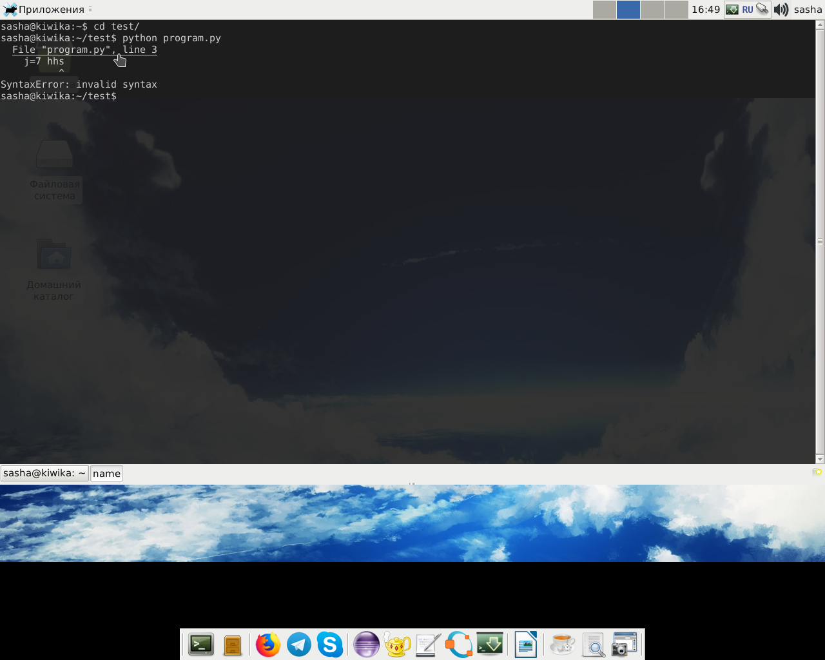The width and height of the screenshot is (825, 660).
Task: Click the RU keyboard layout indicator
Action: [748, 10]
